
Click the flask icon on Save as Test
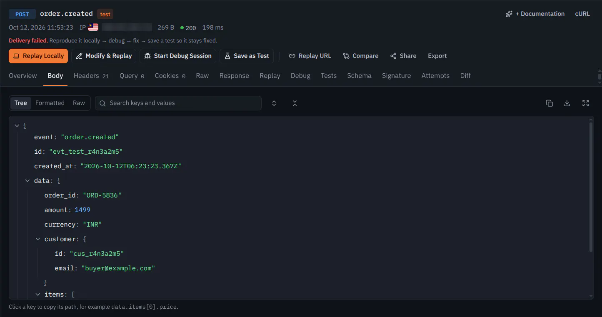click(x=227, y=56)
